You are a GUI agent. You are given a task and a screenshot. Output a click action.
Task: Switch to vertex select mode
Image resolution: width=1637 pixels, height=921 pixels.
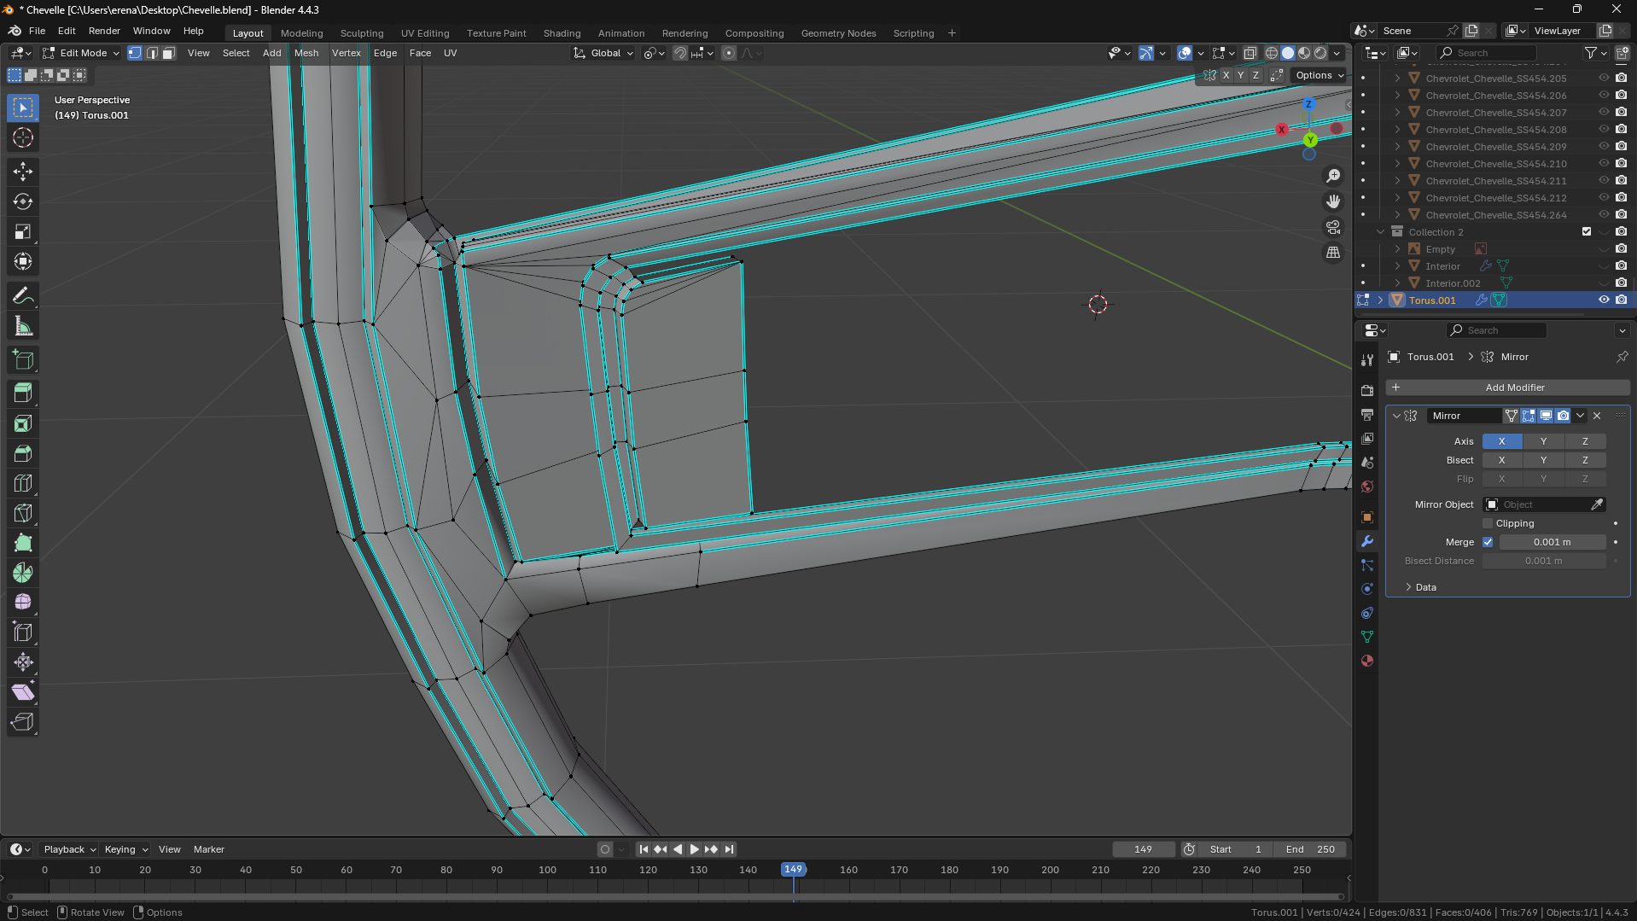point(135,53)
